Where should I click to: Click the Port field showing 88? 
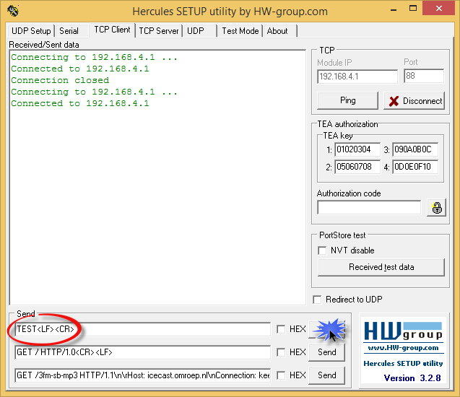(x=424, y=76)
